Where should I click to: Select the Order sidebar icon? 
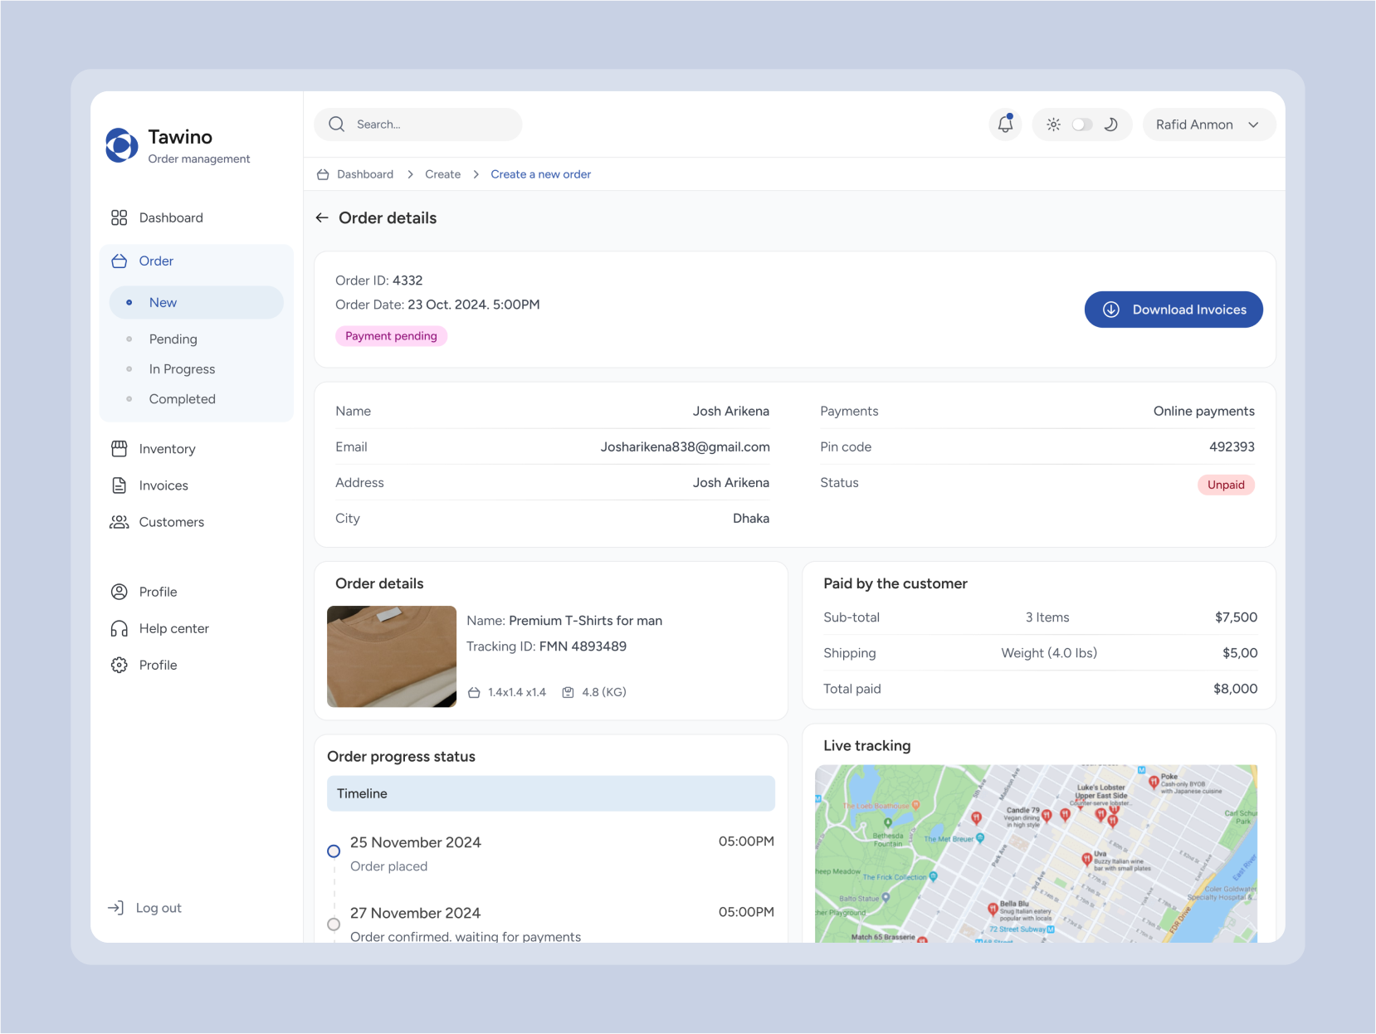pos(119,261)
